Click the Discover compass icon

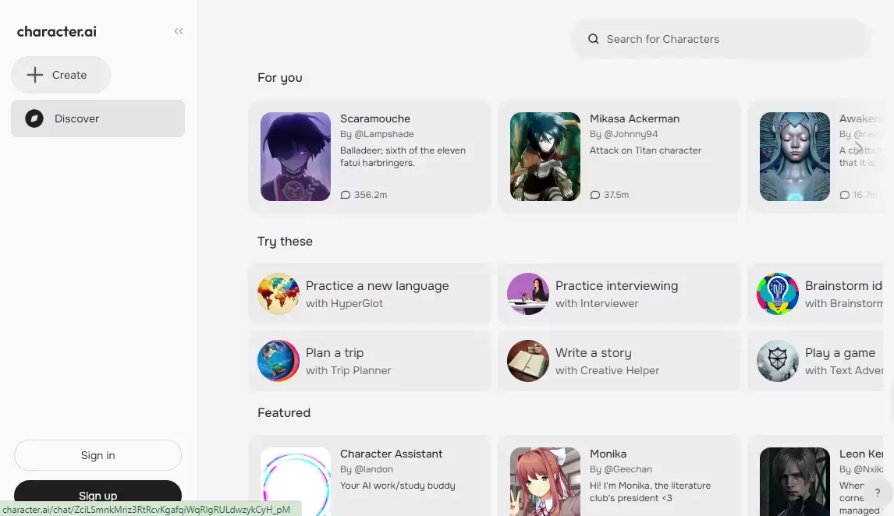(x=34, y=118)
